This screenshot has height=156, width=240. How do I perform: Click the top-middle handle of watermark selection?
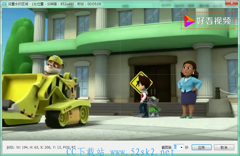click(208, 12)
